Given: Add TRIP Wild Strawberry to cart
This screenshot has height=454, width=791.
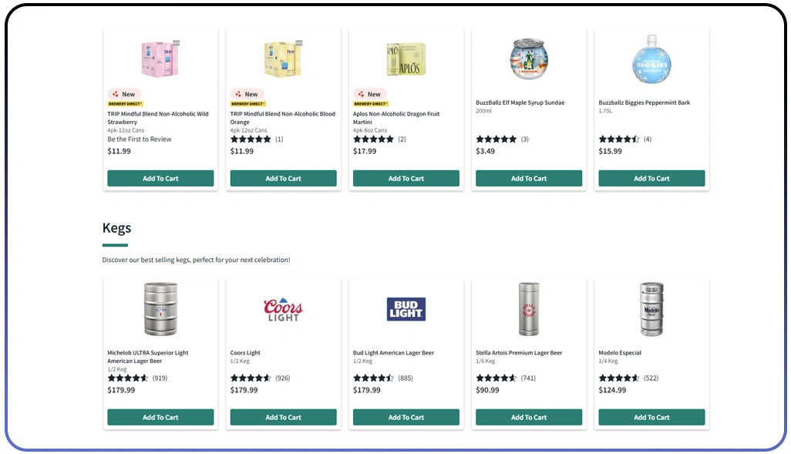Looking at the screenshot, I should click(160, 178).
